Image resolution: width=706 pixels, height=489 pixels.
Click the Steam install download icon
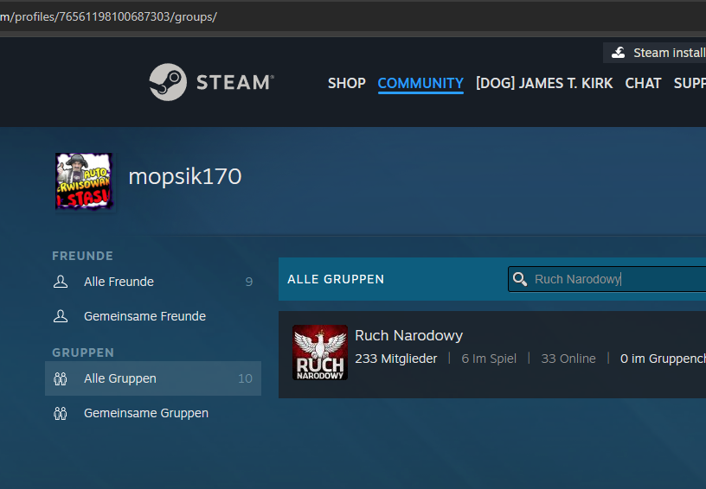click(619, 53)
